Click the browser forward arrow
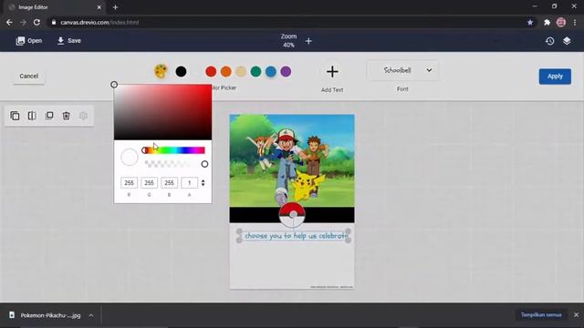 point(23,22)
